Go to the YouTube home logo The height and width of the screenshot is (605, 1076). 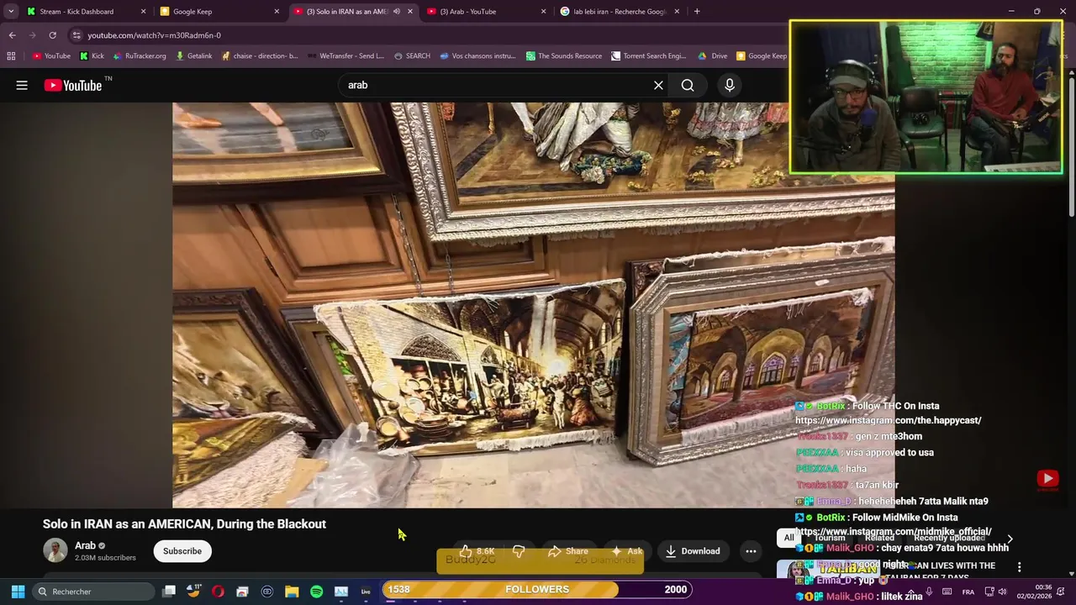point(72,85)
